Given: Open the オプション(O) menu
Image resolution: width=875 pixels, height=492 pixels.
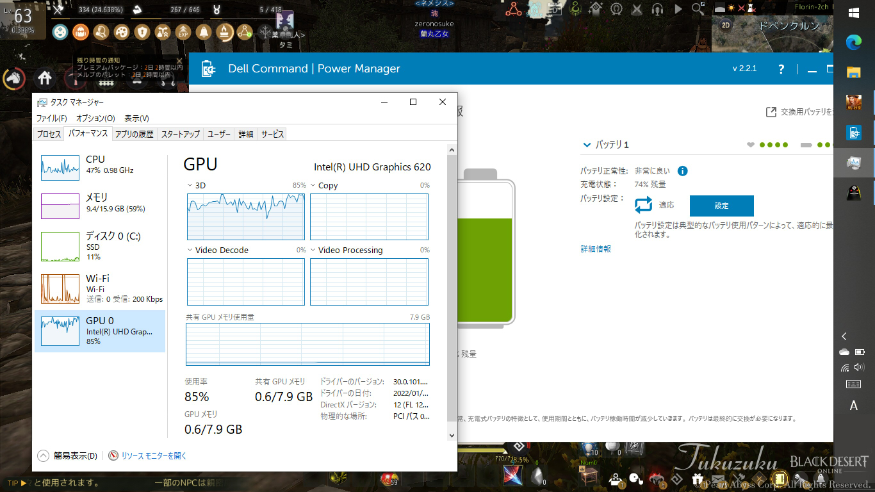Looking at the screenshot, I should coord(95,119).
